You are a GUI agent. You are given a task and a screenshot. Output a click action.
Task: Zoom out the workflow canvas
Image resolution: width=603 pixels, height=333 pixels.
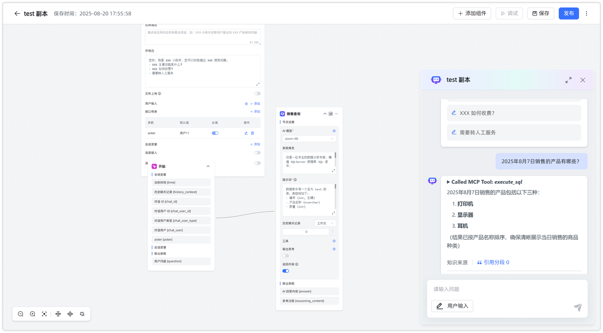click(x=21, y=314)
